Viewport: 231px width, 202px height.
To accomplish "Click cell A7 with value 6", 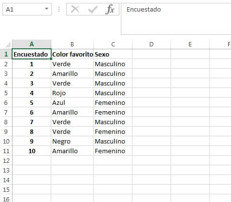I will click(32, 112).
